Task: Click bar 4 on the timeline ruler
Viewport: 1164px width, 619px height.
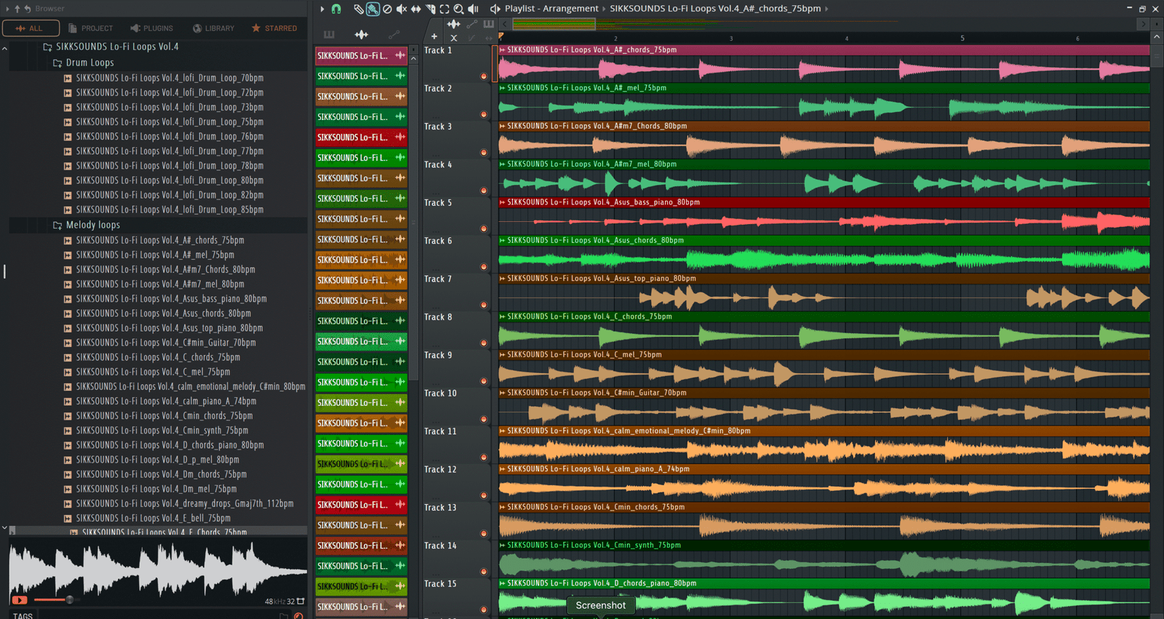Action: (846, 38)
